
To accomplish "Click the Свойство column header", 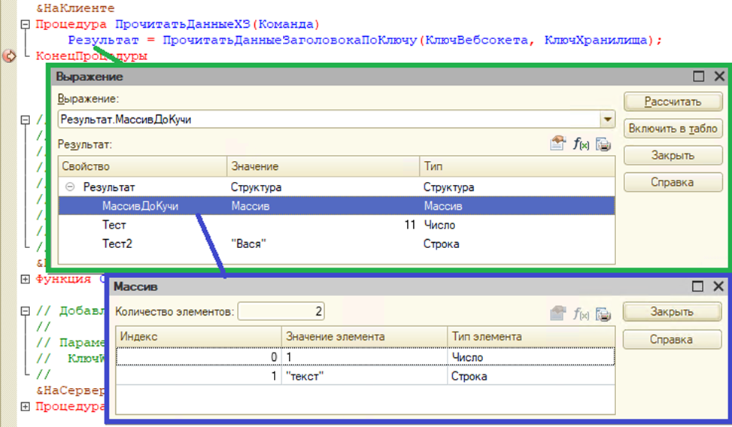I will [142, 167].
